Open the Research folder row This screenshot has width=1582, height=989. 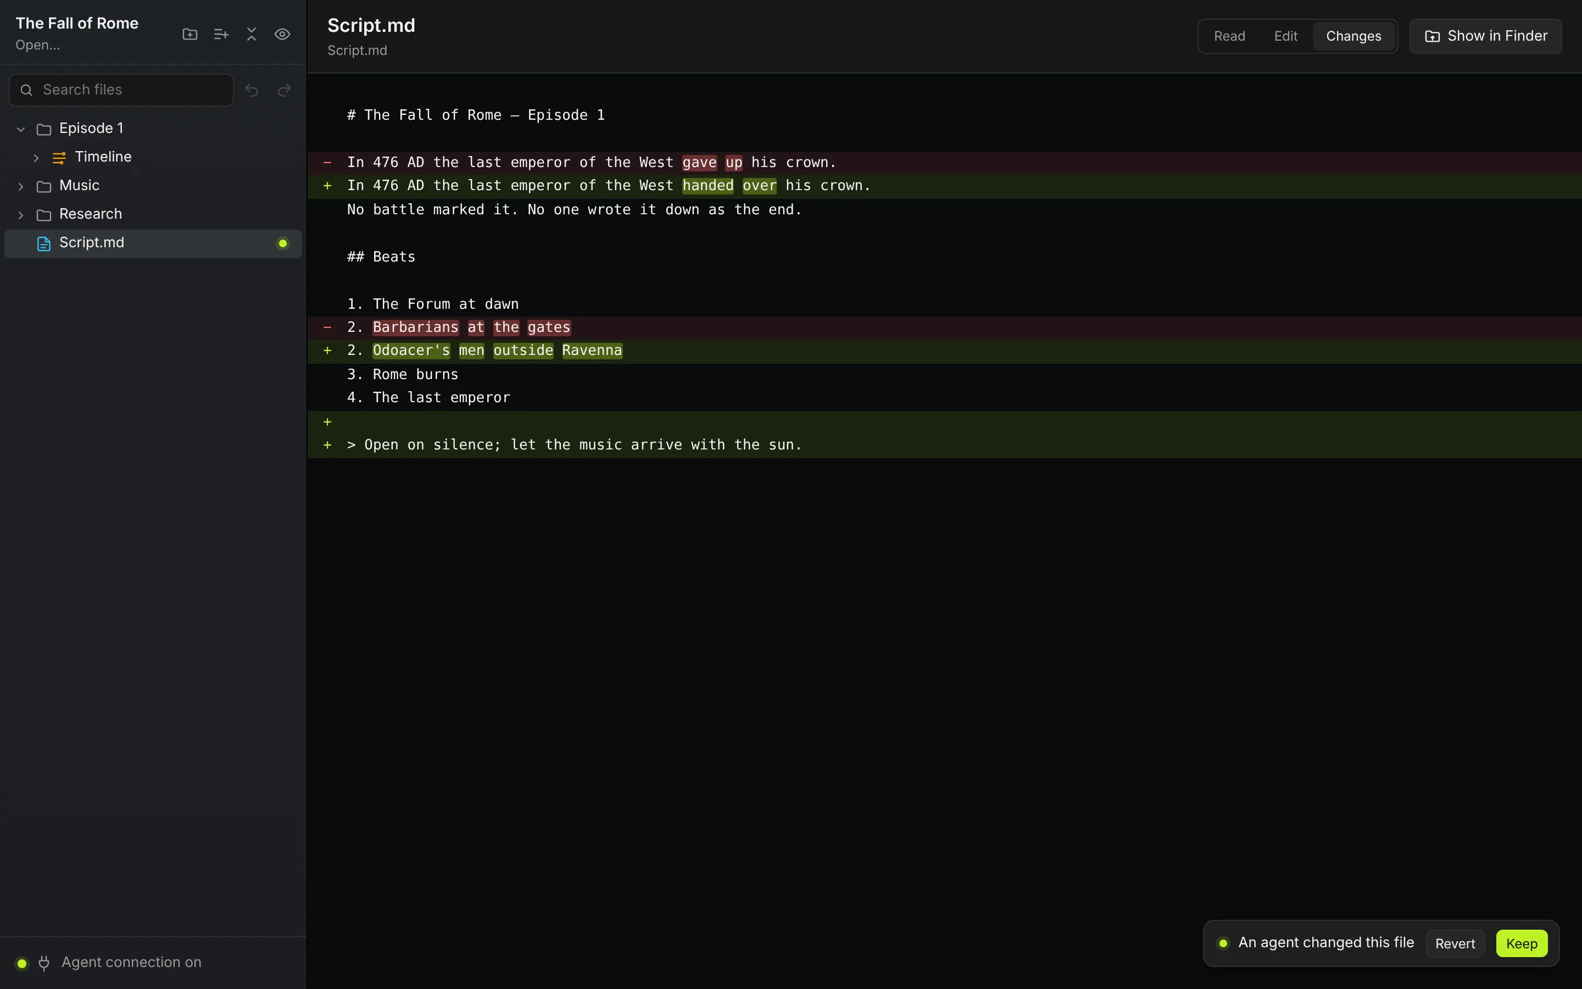coord(153,214)
